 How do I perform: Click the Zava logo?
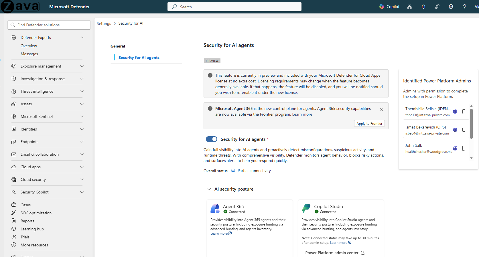(20, 7)
